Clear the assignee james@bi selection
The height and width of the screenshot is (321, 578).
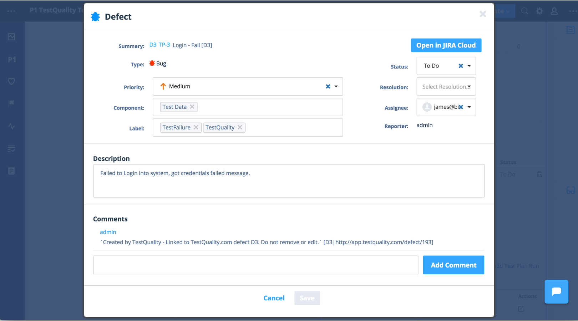click(x=461, y=107)
